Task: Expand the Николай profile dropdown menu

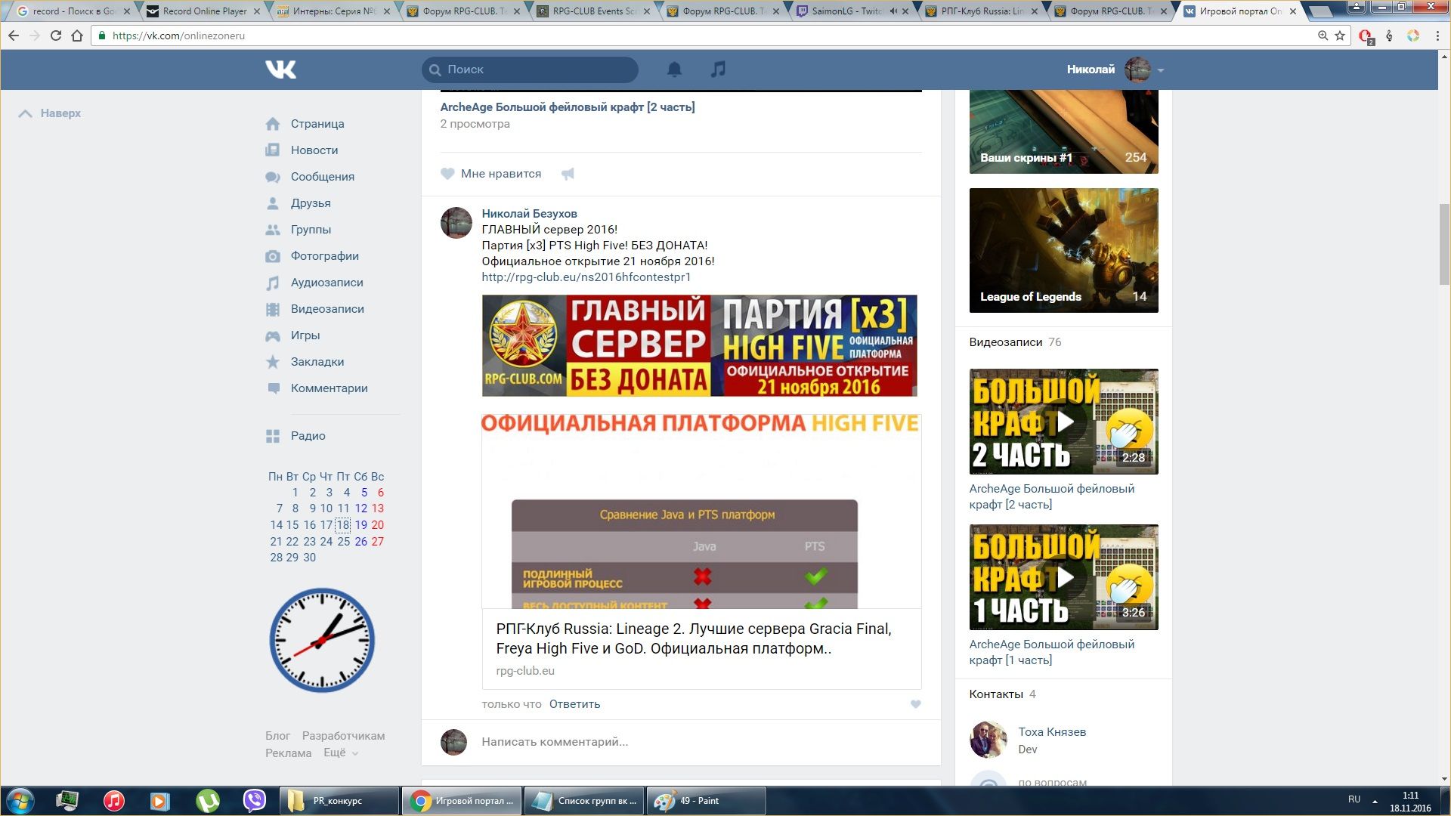Action: pos(1160,70)
